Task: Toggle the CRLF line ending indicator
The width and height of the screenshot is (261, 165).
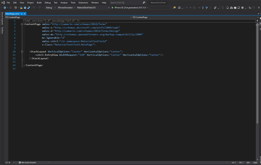Action: tap(255, 162)
